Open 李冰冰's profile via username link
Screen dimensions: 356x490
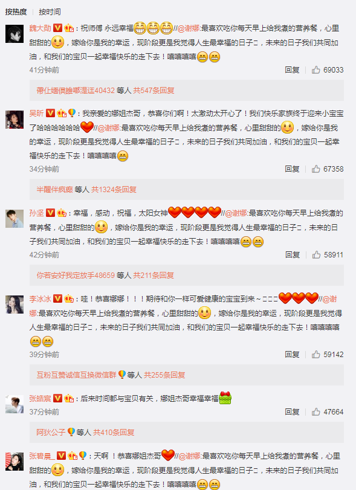tap(40, 298)
